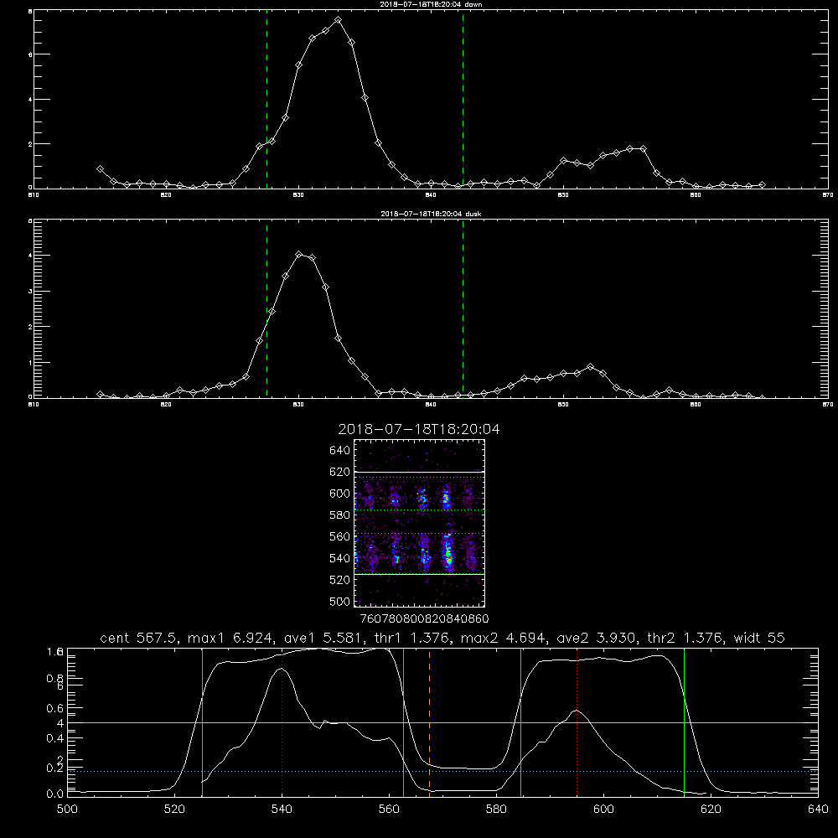Select the green boundary line at 525 in bottom plot
The image size is (838, 838).
(x=202, y=722)
